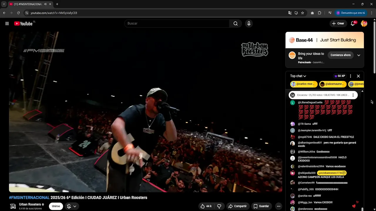Click @albanisgamboa831 chat username

click(310, 143)
